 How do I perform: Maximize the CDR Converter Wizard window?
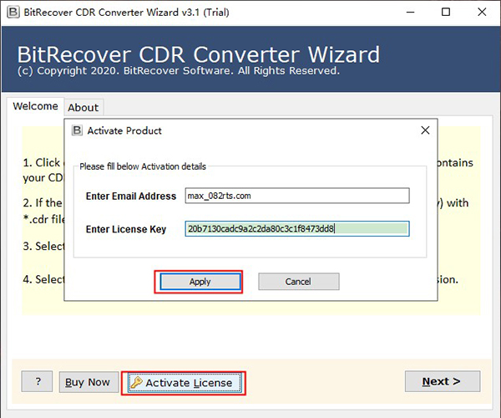click(446, 13)
